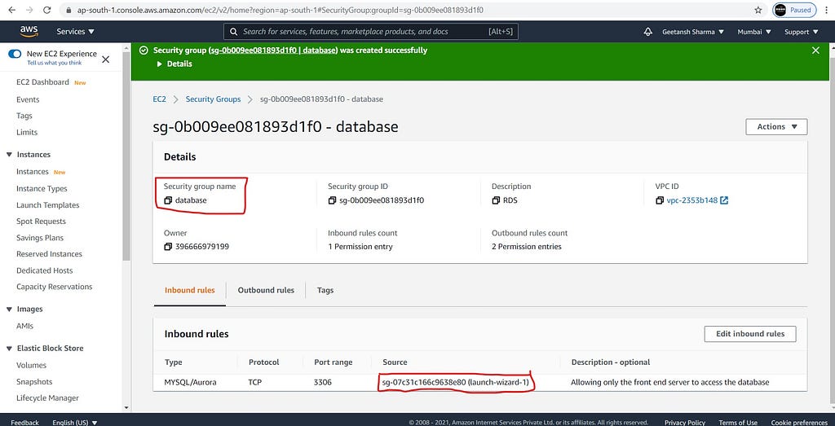This screenshot has width=835, height=426.
Task: Open the Mumbai region selector
Action: pyautogui.click(x=754, y=32)
